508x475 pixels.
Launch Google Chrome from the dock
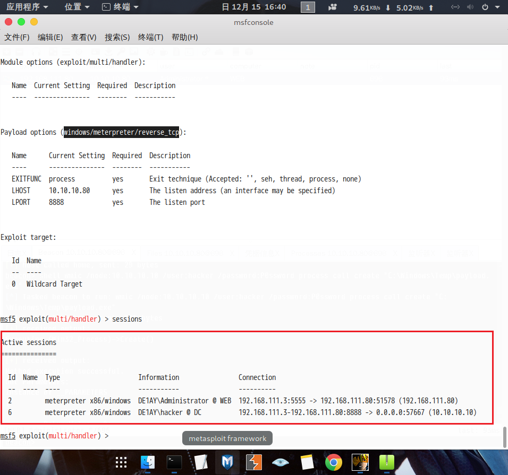(334, 462)
